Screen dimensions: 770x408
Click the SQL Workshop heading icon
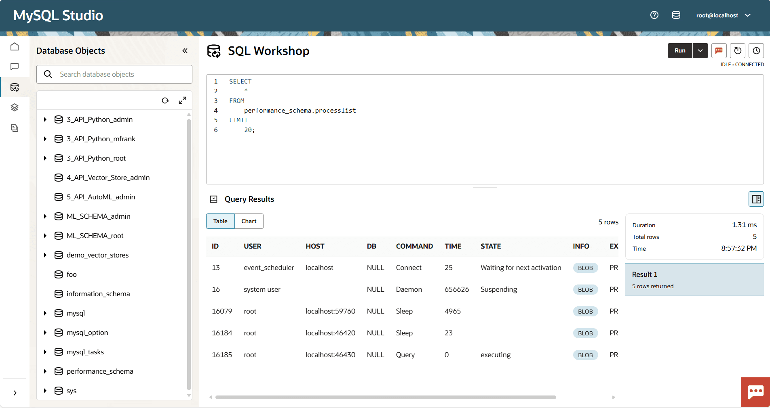[x=214, y=51]
